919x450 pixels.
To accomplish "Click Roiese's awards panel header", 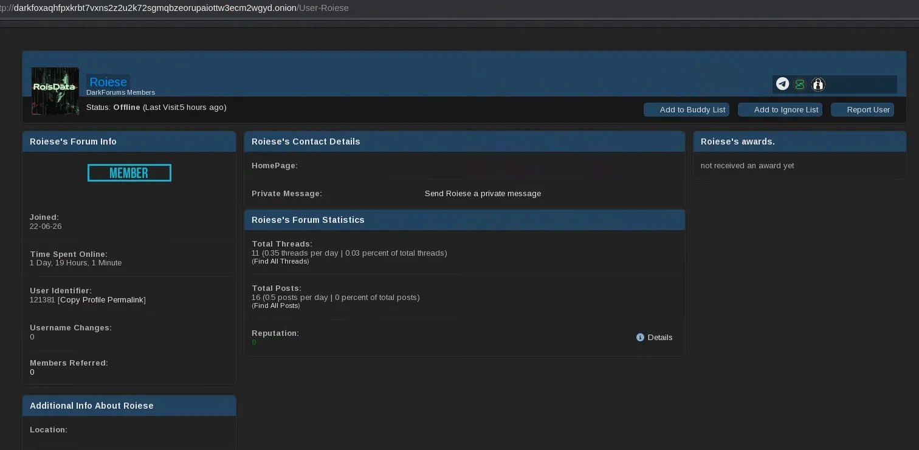I will point(799,141).
